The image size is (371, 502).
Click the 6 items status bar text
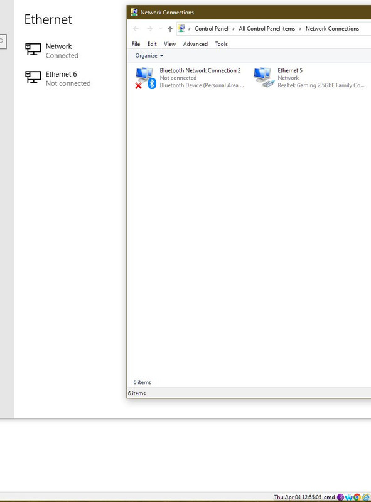136,393
